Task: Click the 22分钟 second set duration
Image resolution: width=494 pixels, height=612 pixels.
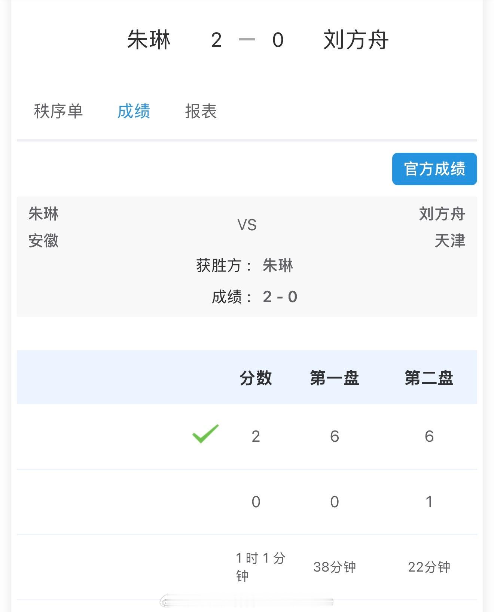Action: (x=429, y=567)
